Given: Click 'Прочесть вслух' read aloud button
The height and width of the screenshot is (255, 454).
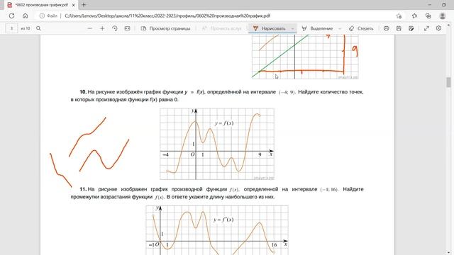Looking at the screenshot, I should pos(222,28).
